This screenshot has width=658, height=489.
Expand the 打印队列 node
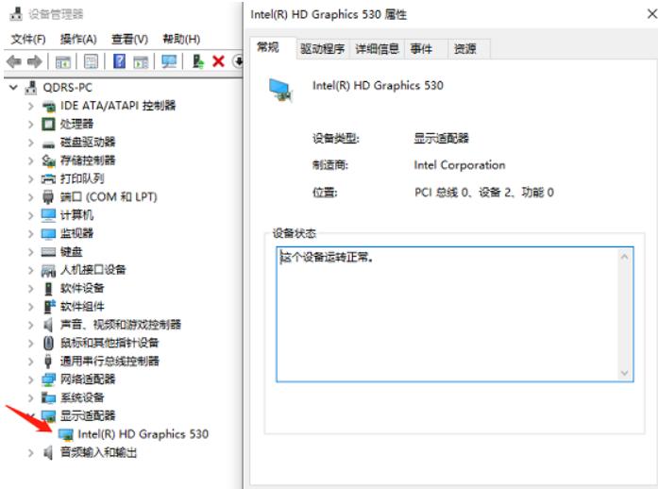click(x=30, y=178)
